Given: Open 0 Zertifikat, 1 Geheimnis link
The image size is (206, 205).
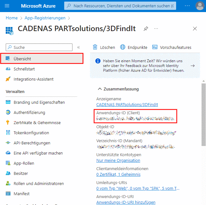Looking at the screenshot, I should click(118, 175).
